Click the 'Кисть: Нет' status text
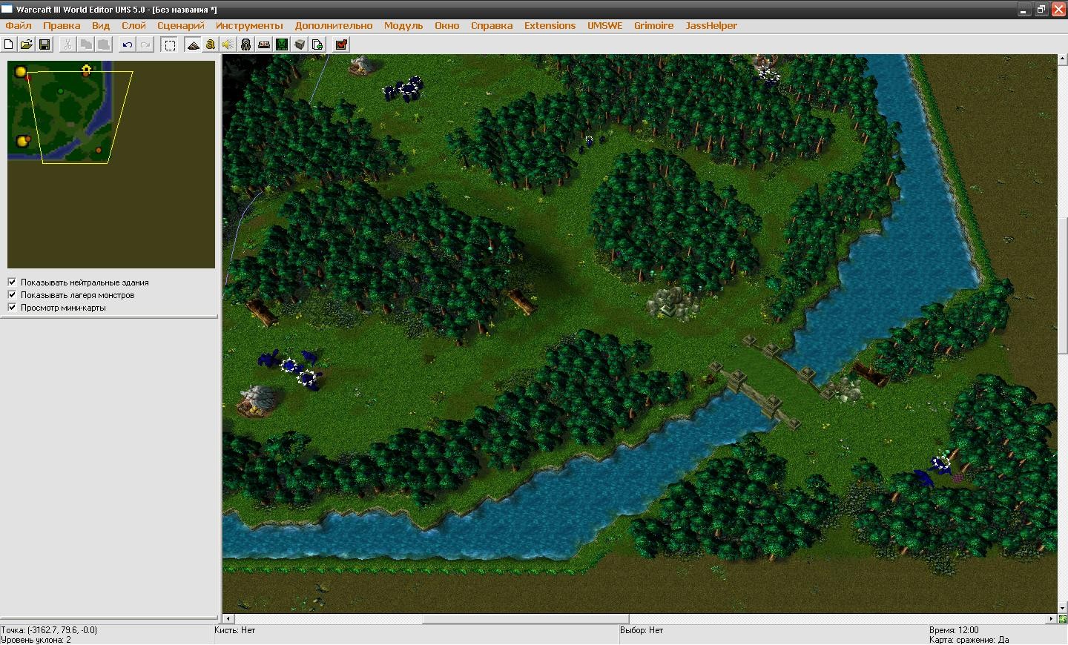 point(234,630)
